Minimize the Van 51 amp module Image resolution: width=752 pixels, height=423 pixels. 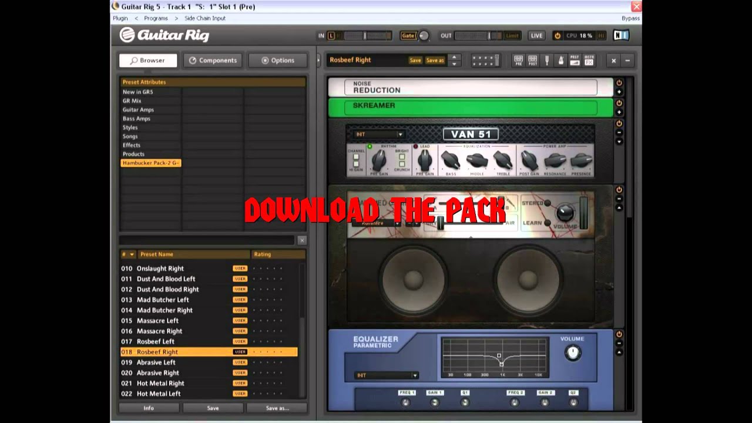619,133
